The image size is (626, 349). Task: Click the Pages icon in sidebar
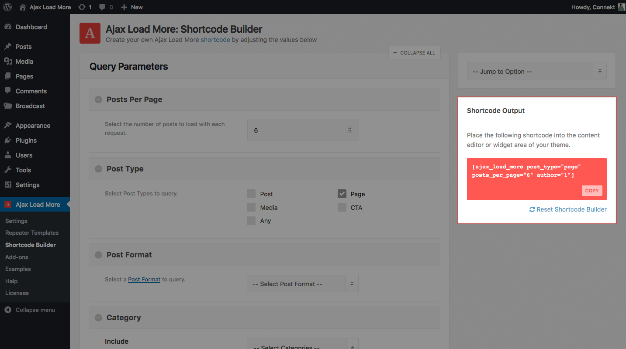click(8, 76)
